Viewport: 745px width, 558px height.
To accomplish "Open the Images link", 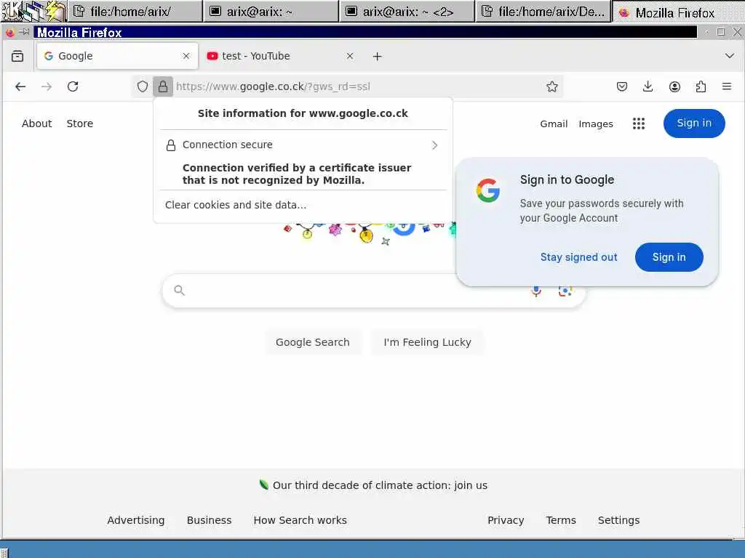I will click(x=596, y=124).
